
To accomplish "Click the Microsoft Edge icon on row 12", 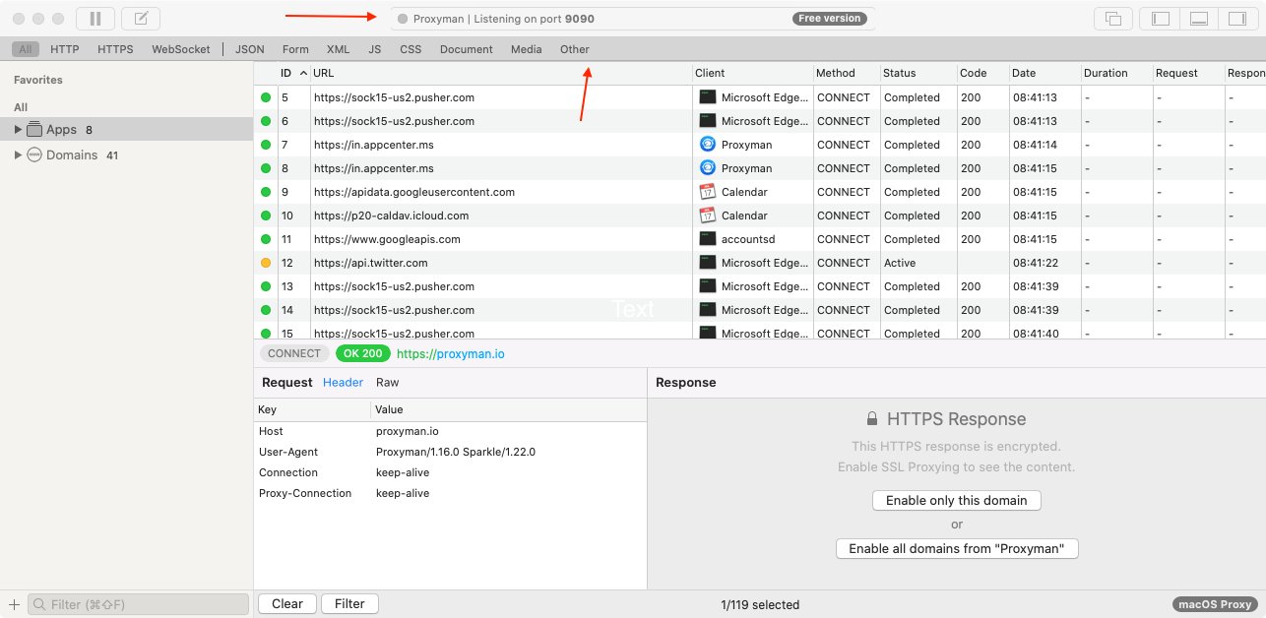I will click(707, 263).
